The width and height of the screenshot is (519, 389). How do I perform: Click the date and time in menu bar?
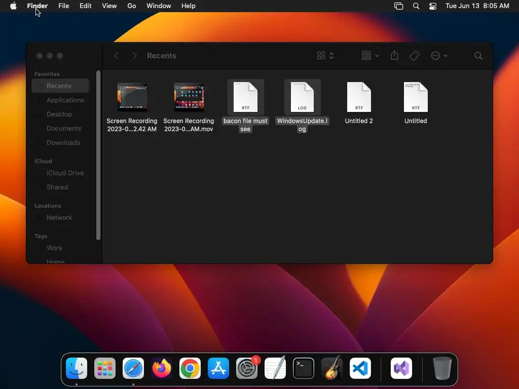point(477,6)
